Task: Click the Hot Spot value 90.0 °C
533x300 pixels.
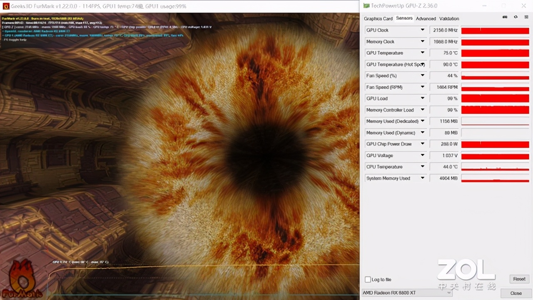Action: [444, 65]
